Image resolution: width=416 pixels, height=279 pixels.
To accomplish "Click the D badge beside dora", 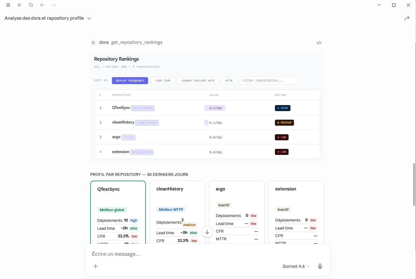I will tap(93, 43).
